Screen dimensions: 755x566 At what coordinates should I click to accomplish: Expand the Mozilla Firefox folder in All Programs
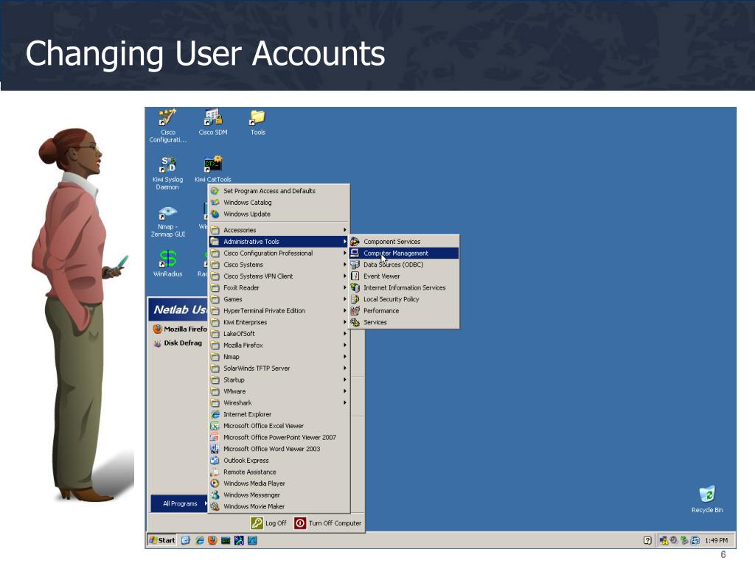(x=279, y=345)
